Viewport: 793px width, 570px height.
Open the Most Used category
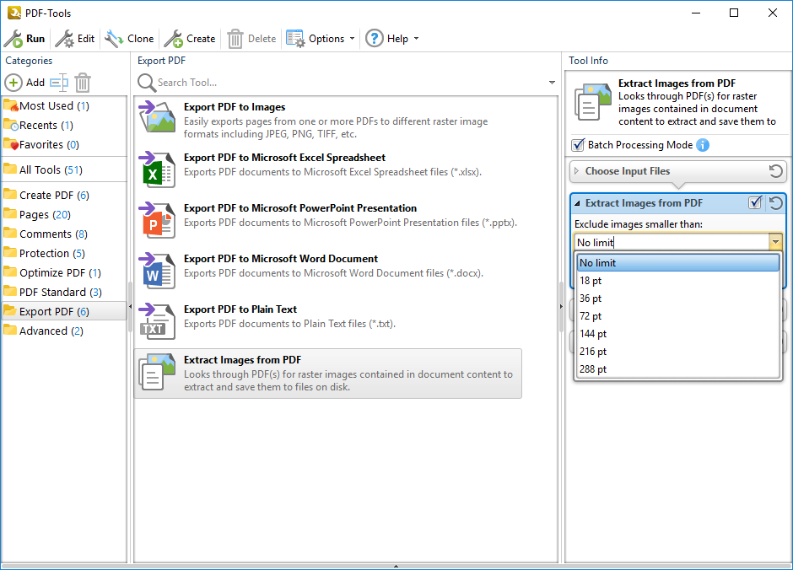point(46,106)
